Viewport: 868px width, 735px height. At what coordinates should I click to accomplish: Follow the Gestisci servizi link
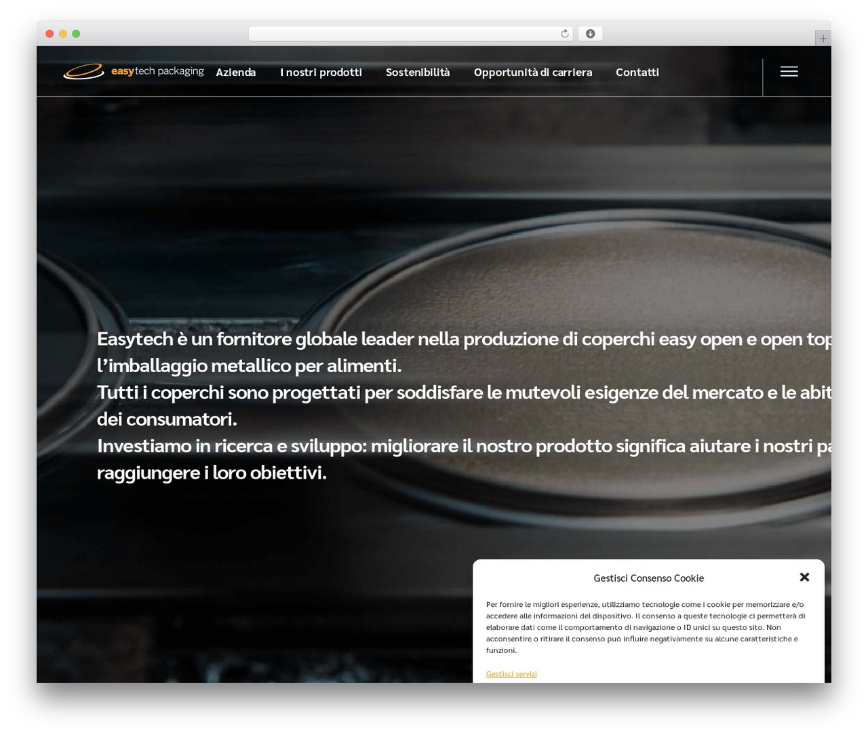511,673
